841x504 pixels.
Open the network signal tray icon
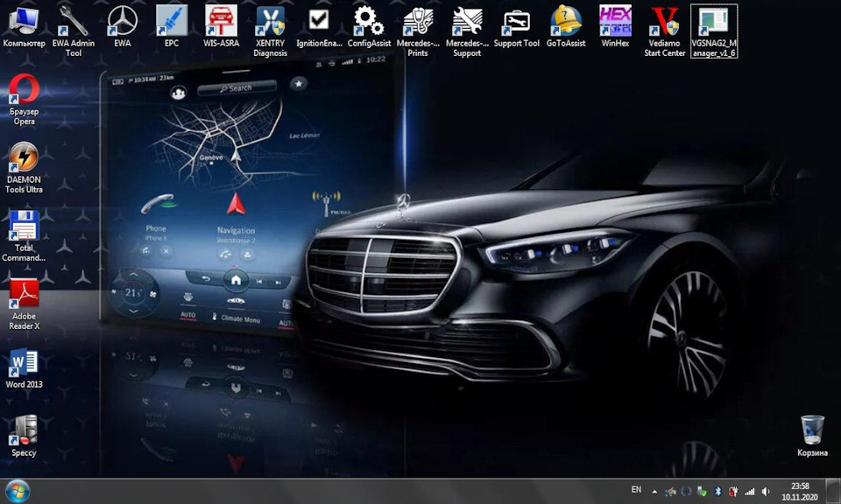coord(749,491)
